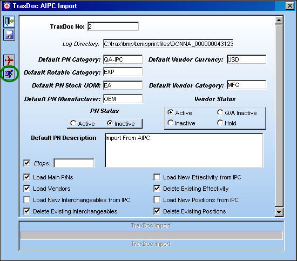The width and height of the screenshot is (297, 261).
Task: Select PN Status Inactive radio button
Action: click(x=110, y=123)
